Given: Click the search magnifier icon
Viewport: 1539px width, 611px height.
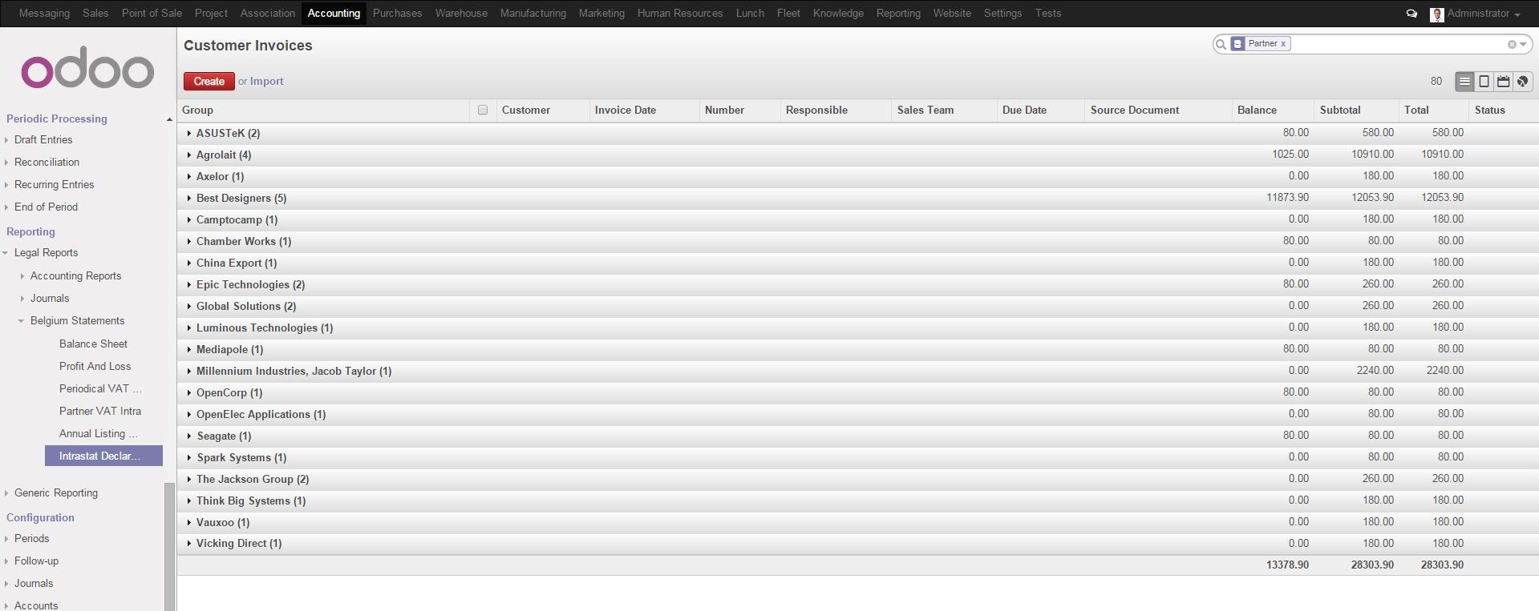Looking at the screenshot, I should pyautogui.click(x=1221, y=44).
